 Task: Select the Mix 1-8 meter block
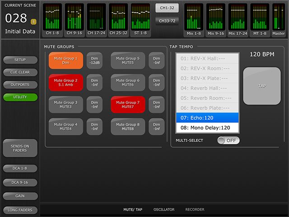click(x=195, y=20)
